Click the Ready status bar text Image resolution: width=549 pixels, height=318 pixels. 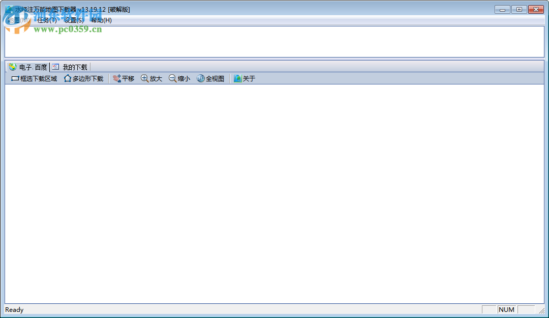click(14, 309)
